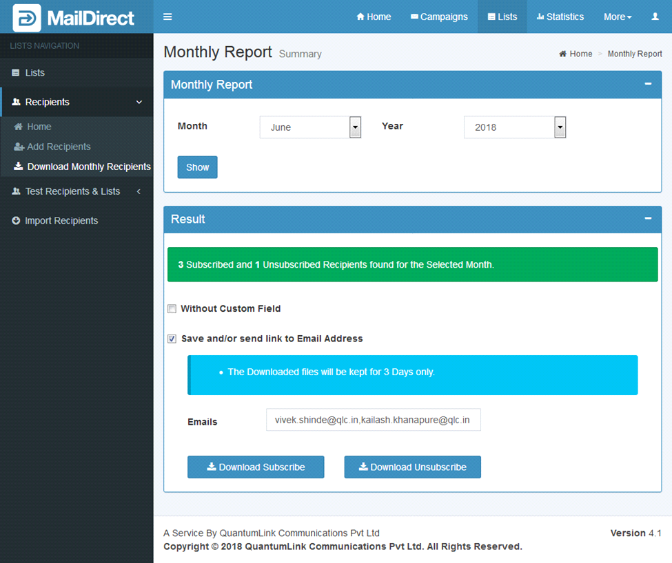Open the Statistics tab in top navigation
This screenshot has height=563, width=672.
[x=560, y=17]
